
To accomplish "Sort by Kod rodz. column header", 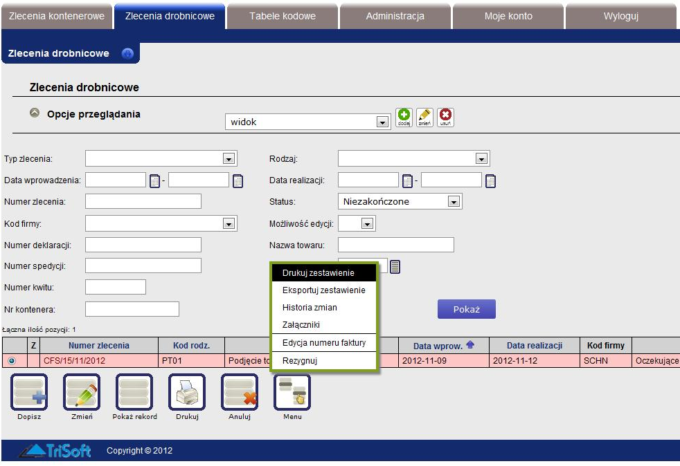I will (x=191, y=346).
